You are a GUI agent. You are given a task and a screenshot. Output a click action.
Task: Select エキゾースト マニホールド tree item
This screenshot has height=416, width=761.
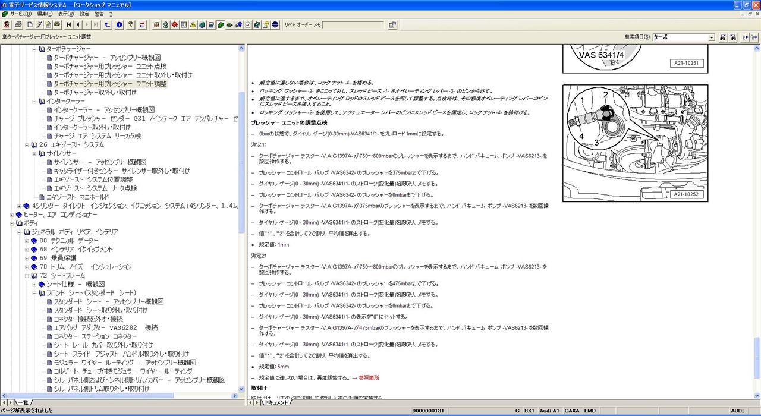(78, 197)
